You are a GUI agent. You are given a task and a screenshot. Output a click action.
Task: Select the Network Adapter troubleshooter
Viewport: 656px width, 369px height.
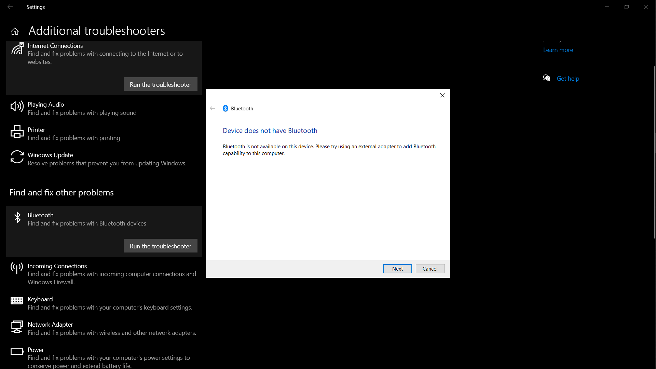(104, 328)
